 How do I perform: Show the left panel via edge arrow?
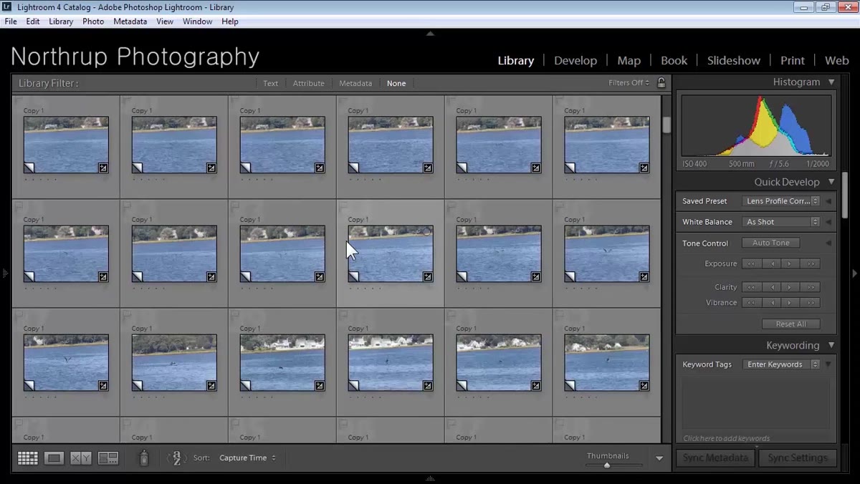(4, 273)
